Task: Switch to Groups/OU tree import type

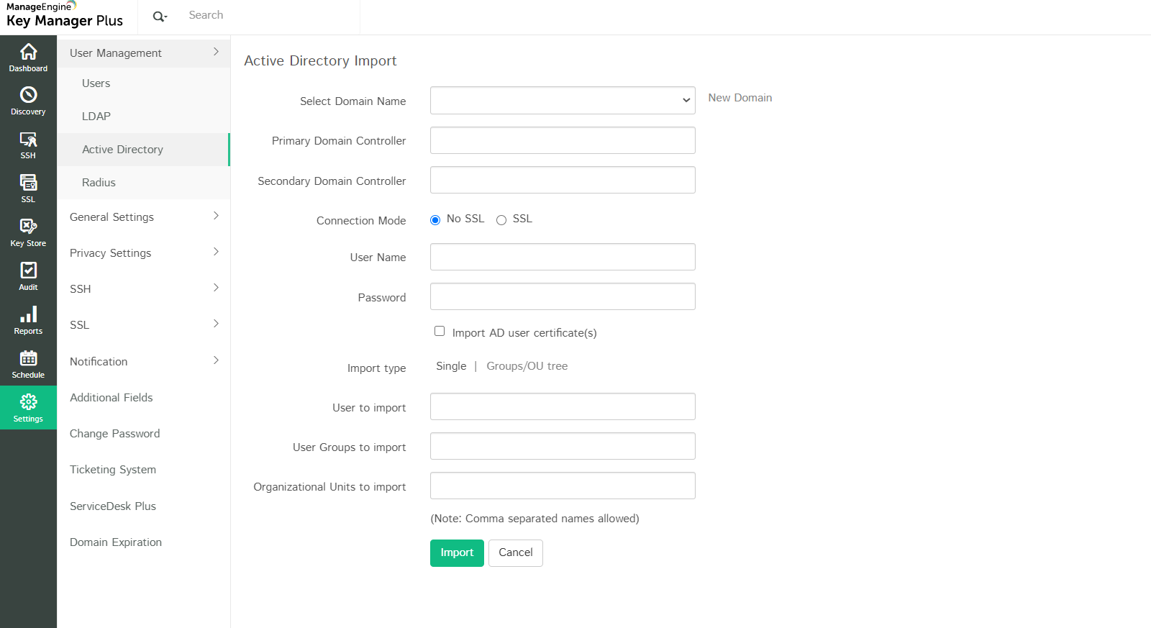Action: coord(527,366)
